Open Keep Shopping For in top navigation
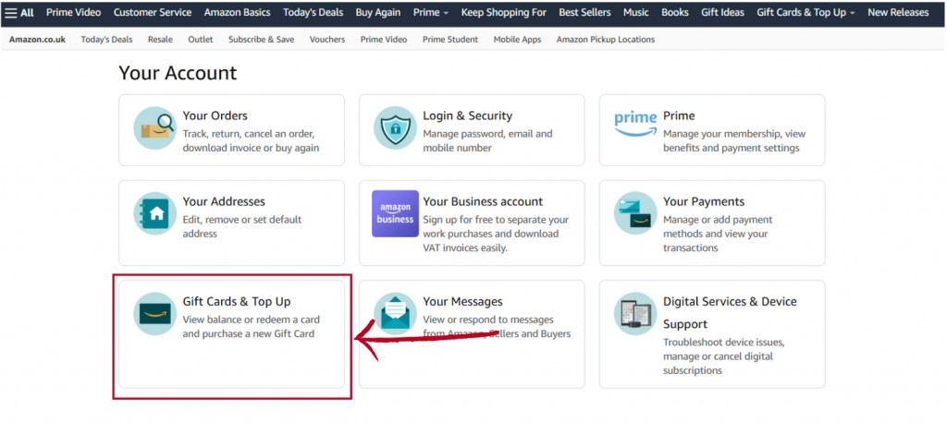 (x=504, y=12)
